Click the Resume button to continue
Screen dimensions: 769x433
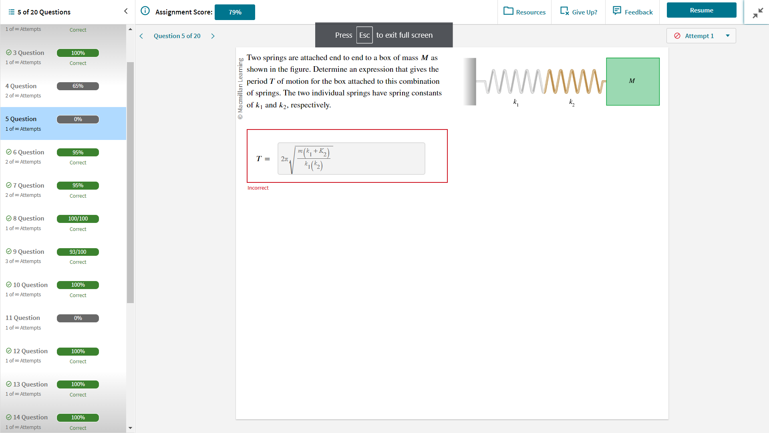coord(701,10)
